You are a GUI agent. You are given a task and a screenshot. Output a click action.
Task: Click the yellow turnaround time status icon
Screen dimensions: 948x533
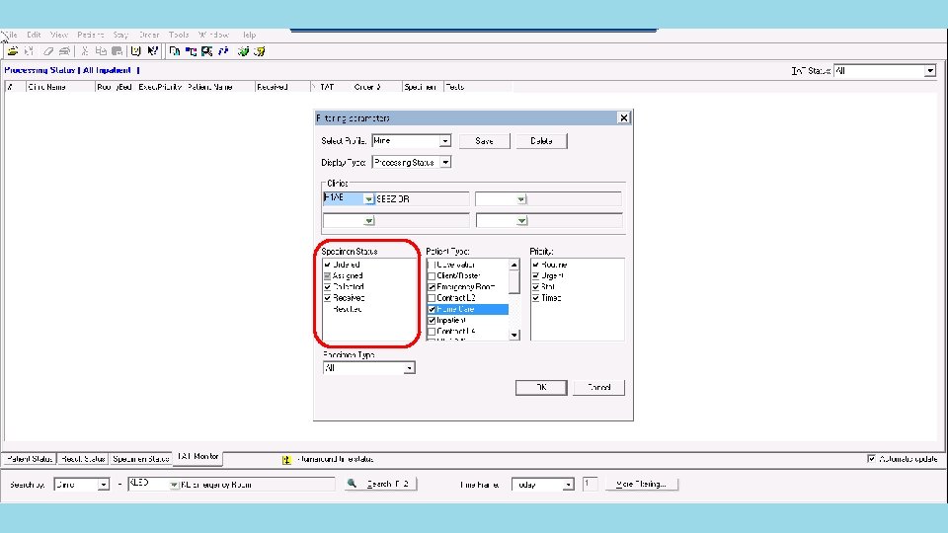286,460
